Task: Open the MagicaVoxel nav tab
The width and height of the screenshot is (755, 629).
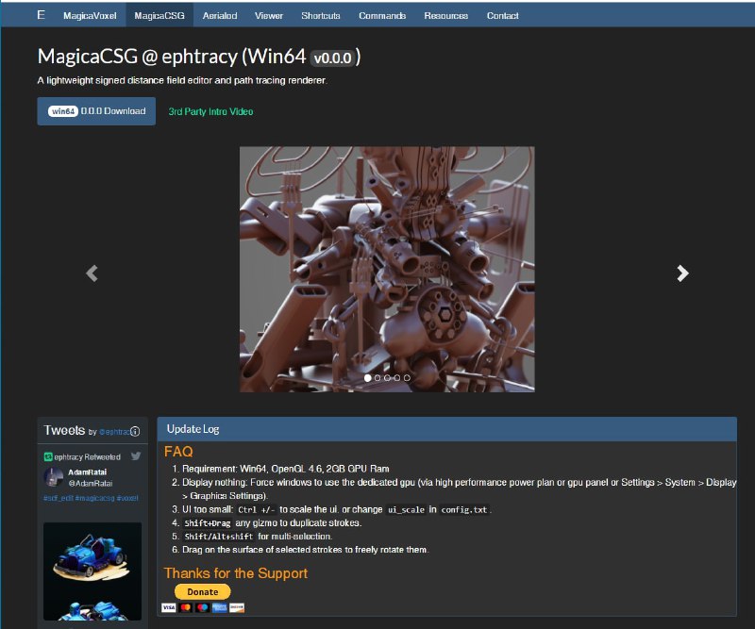Action: tap(90, 15)
